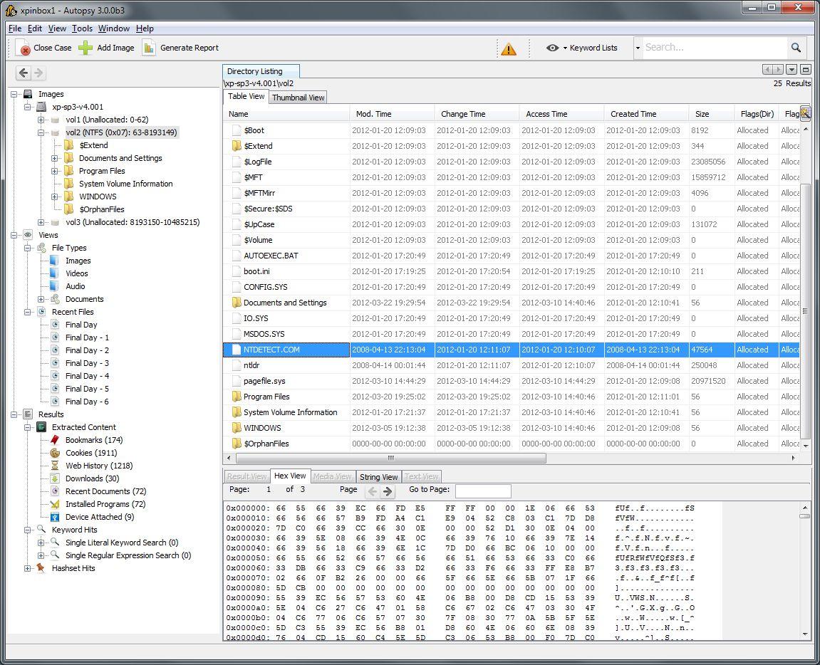Click the Device Attached USB icon
820x665 pixels.
click(x=55, y=517)
